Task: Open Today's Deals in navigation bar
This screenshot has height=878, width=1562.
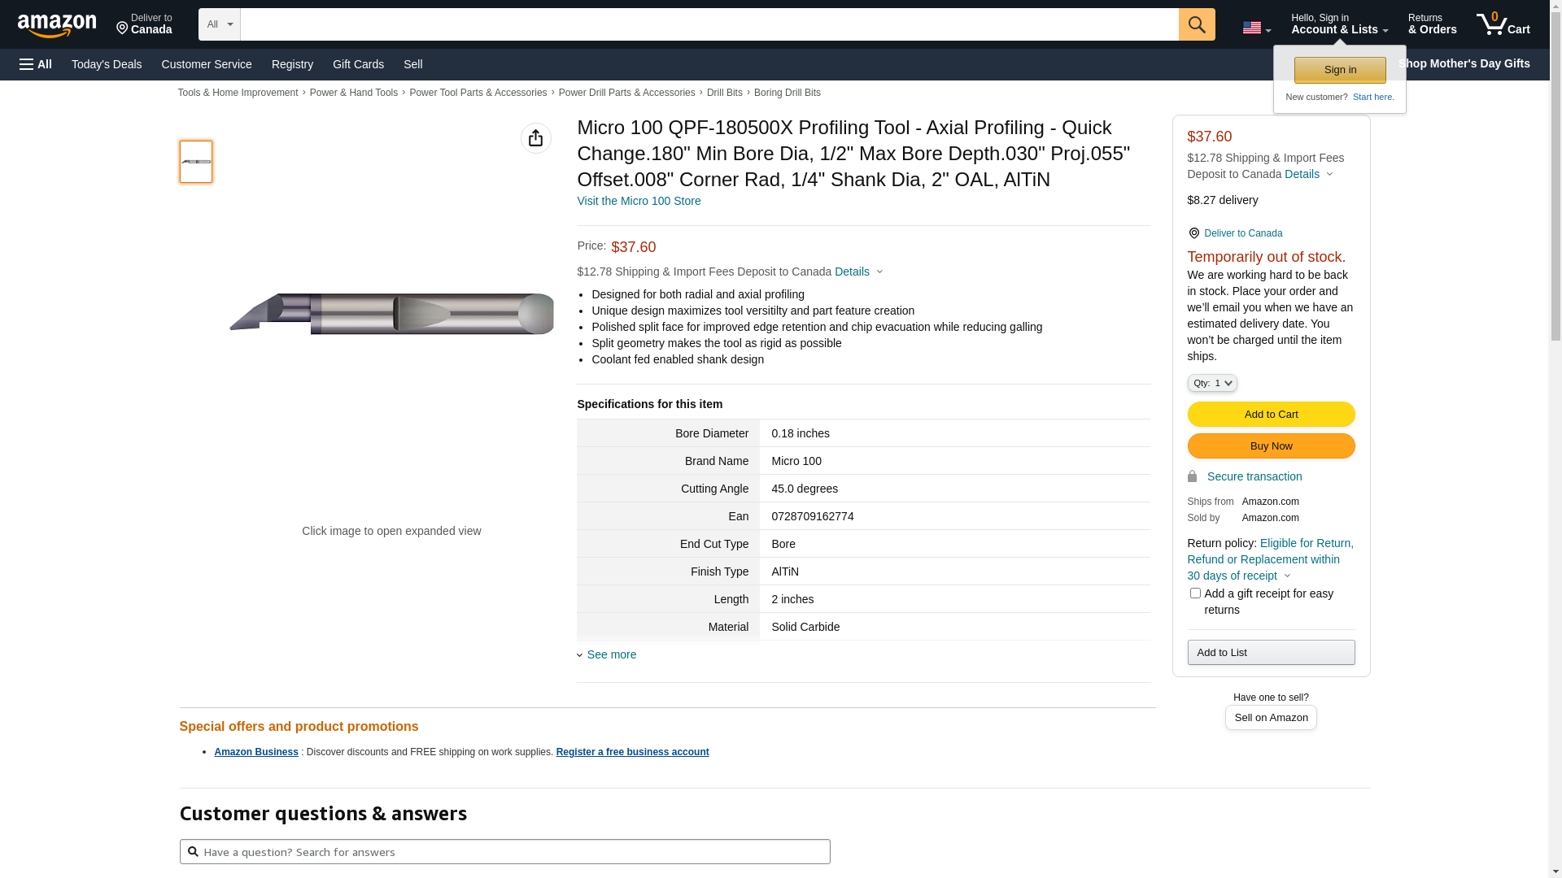Action: (107, 64)
